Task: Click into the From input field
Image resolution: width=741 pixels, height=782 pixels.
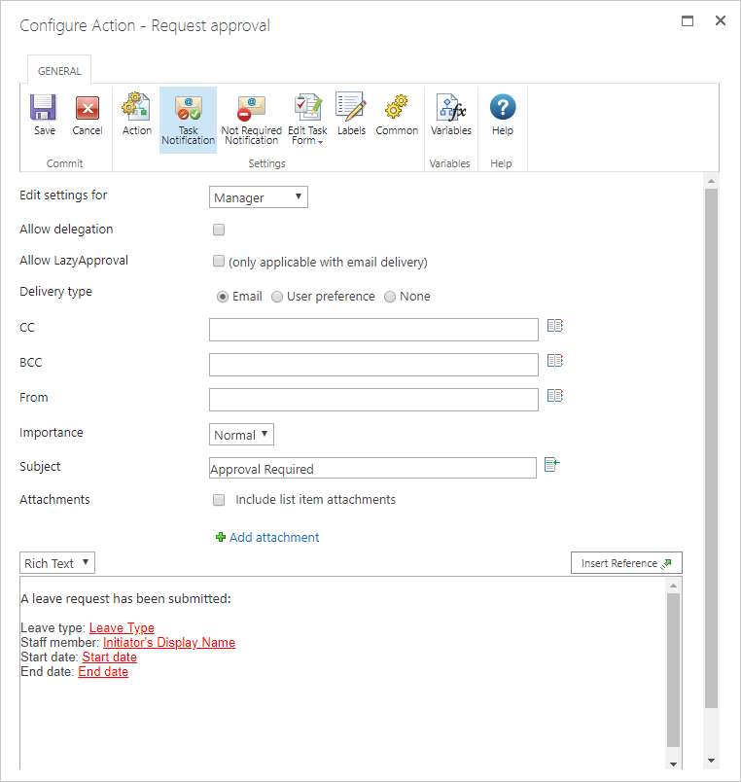Action: point(373,400)
